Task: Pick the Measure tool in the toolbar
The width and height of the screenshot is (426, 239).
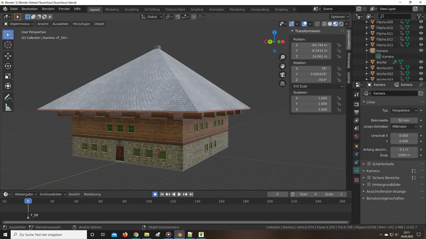Action: (8, 107)
